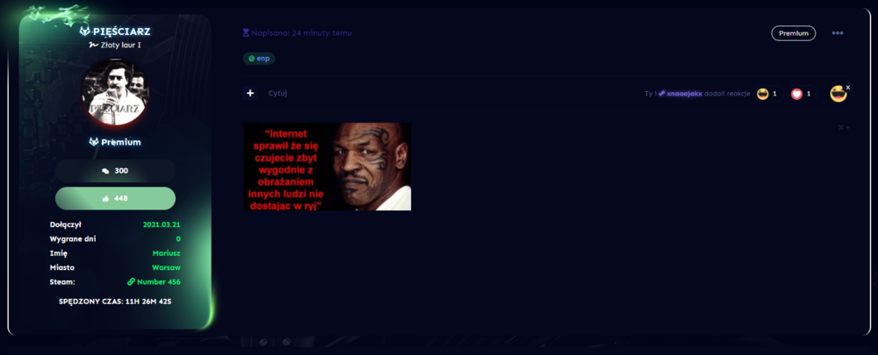878x355 pixels.
Task: Click the Wygrane dni value 0
Action: tap(178, 238)
